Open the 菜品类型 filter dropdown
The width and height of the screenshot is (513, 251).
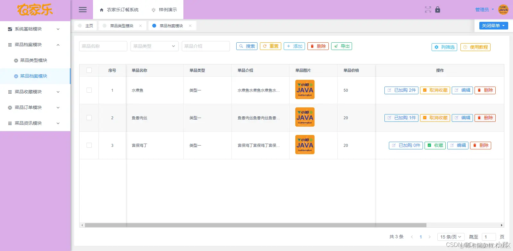tap(155, 46)
